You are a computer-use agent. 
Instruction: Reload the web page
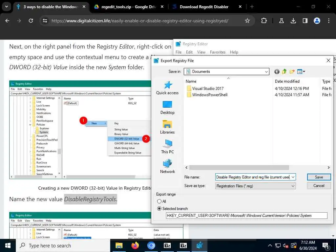click(x=31, y=21)
